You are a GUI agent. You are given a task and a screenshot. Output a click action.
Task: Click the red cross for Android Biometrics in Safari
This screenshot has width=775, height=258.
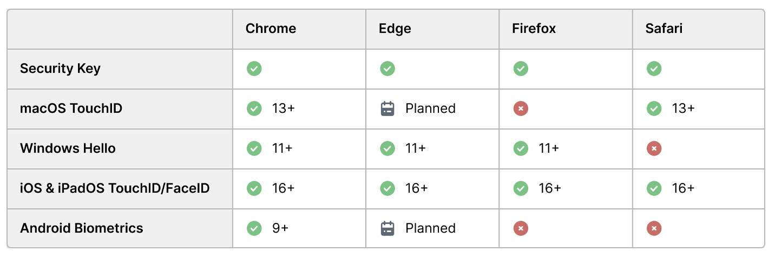pos(654,228)
